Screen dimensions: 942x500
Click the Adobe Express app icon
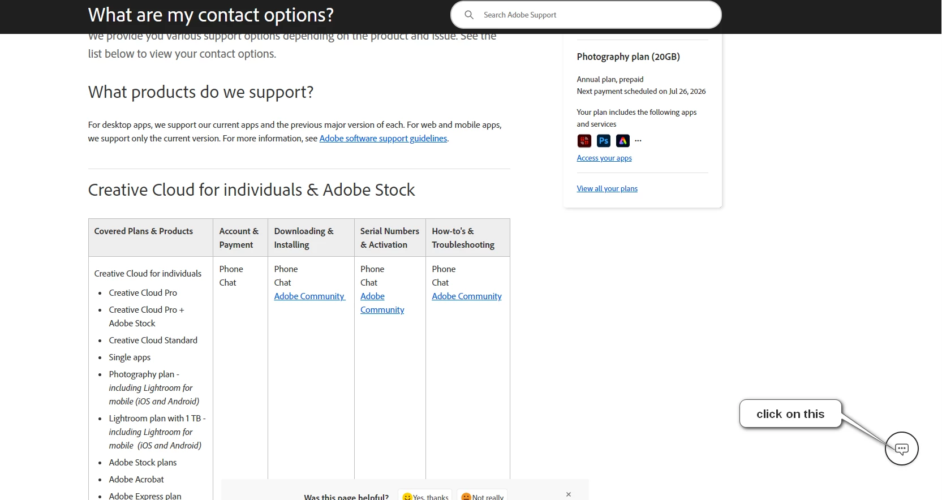[623, 141]
